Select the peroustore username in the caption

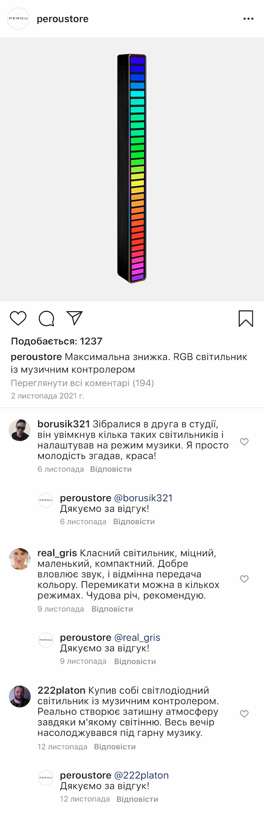tap(36, 357)
